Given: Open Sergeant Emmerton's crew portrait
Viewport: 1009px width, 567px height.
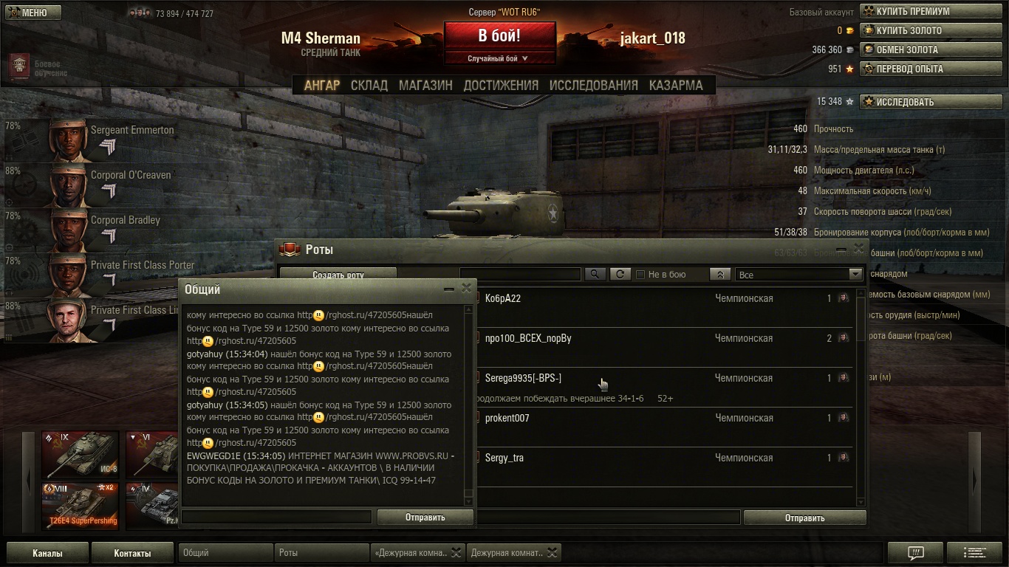Looking at the screenshot, I should [69, 140].
